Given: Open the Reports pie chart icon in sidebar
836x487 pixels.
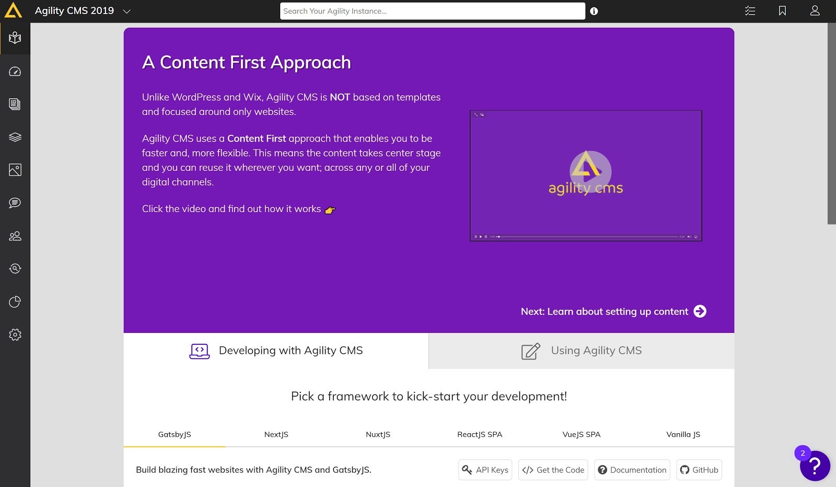Looking at the screenshot, I should click(15, 302).
